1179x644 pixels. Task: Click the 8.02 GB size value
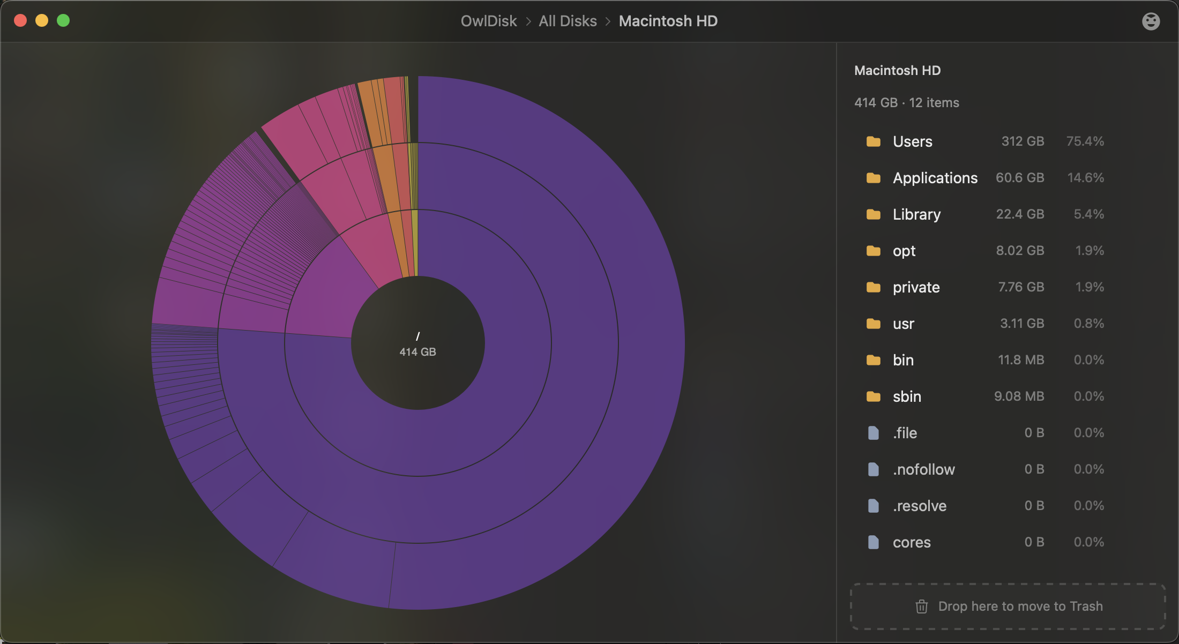click(x=1020, y=251)
